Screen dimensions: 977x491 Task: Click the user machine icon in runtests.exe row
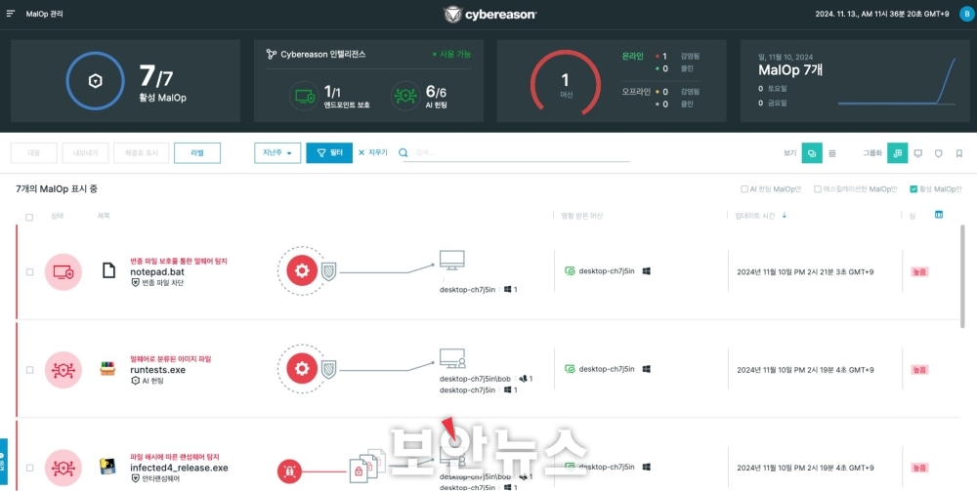click(452, 359)
